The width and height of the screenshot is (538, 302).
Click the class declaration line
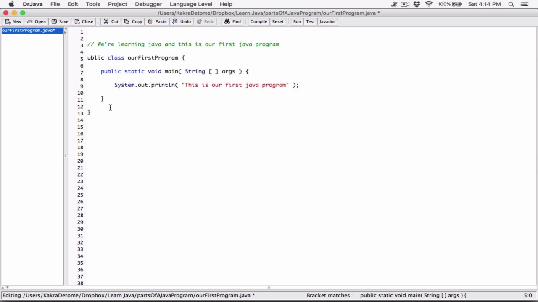136,58
